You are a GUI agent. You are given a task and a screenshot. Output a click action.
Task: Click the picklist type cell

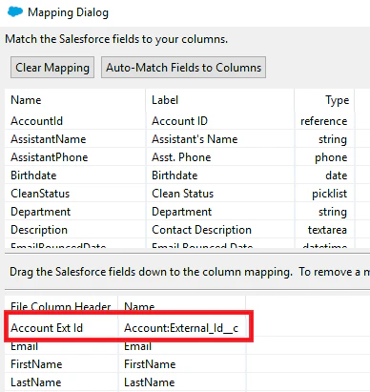point(329,194)
